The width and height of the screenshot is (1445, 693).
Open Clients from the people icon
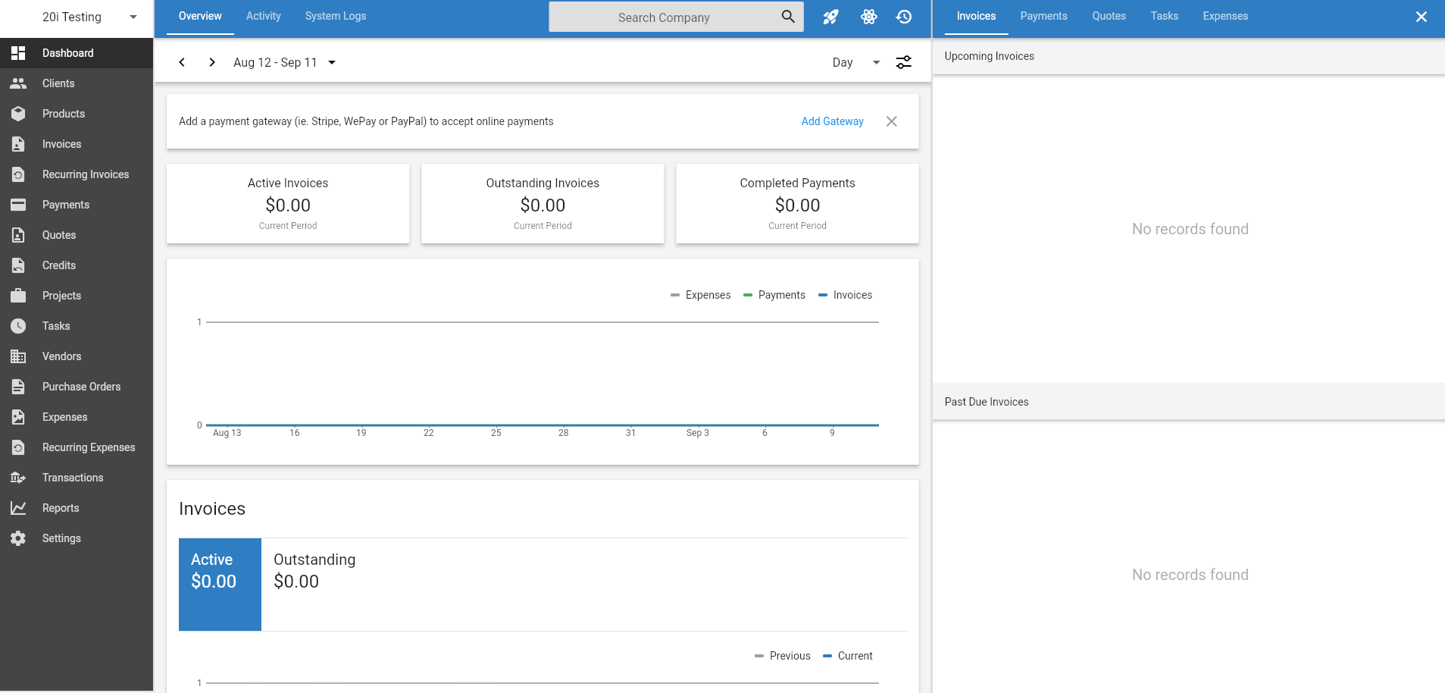point(18,83)
